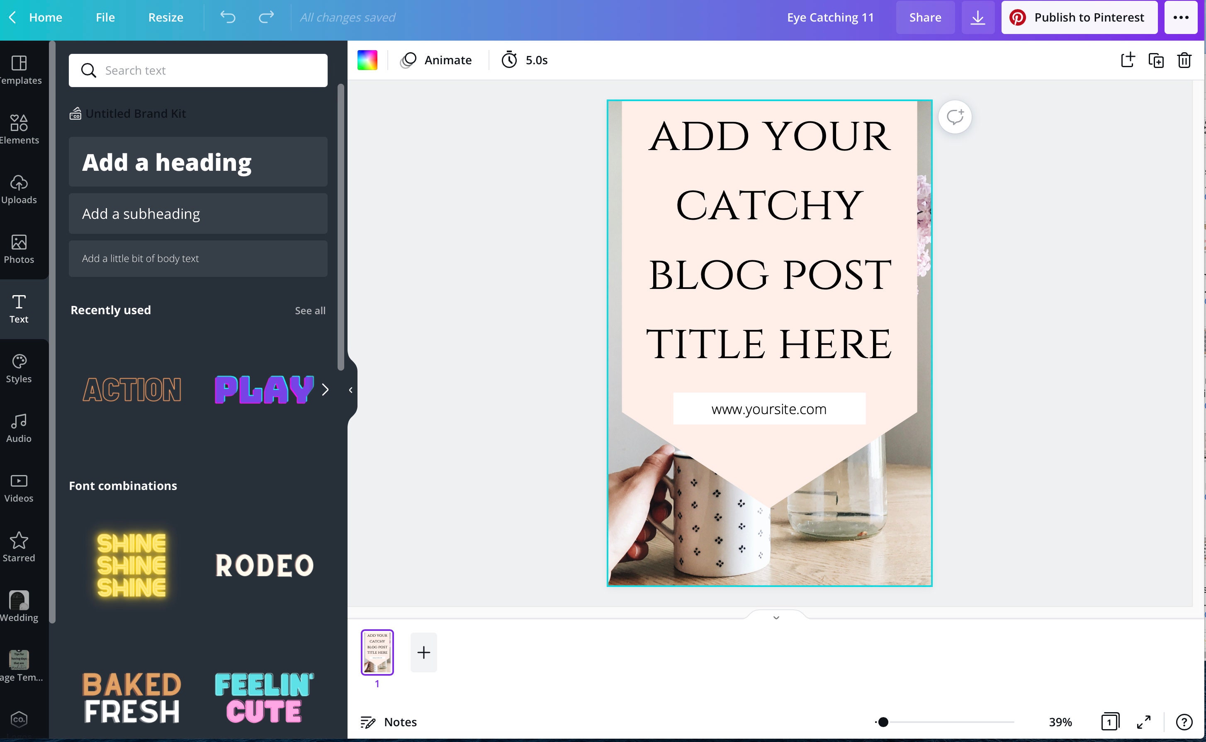
Task: Open the Untitled Brand Kit
Action: point(128,113)
